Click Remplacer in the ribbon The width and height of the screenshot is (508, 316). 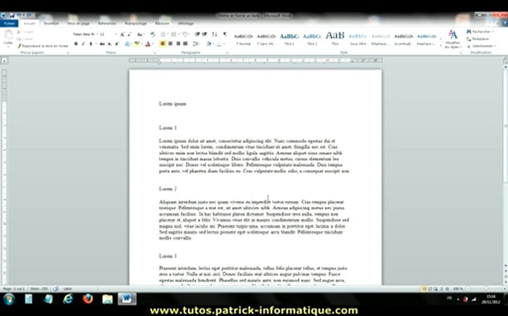pos(478,39)
